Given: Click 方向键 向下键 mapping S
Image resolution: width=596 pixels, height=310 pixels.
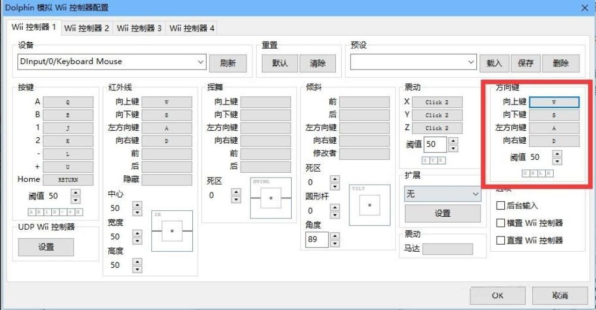Looking at the screenshot, I should point(554,115).
